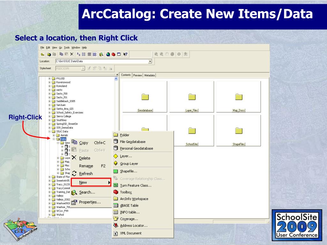Expand the Ravenswood folder tree node
327x245 pixels.
(x=49, y=82)
